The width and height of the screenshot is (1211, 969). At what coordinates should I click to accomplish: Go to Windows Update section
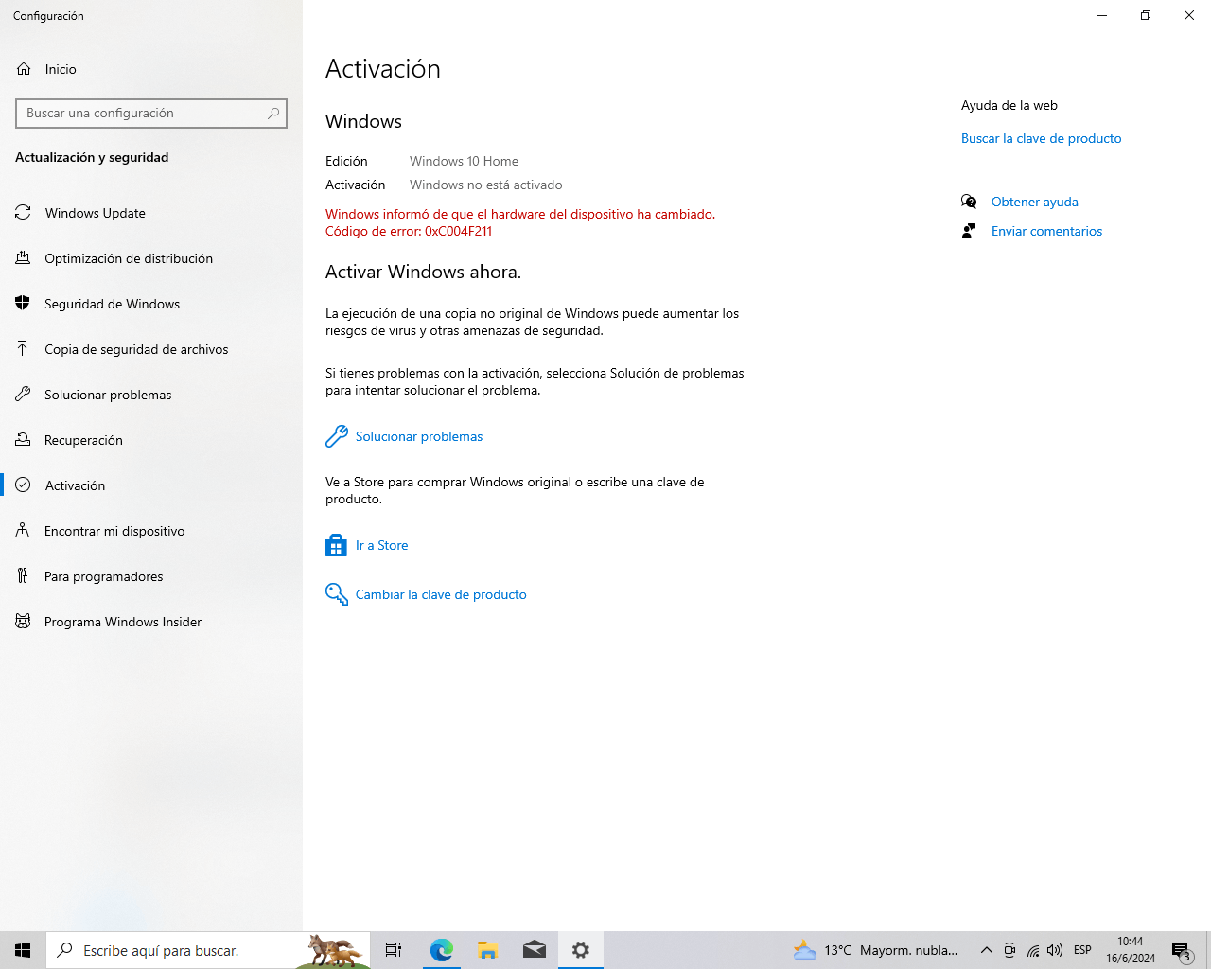[151, 213]
